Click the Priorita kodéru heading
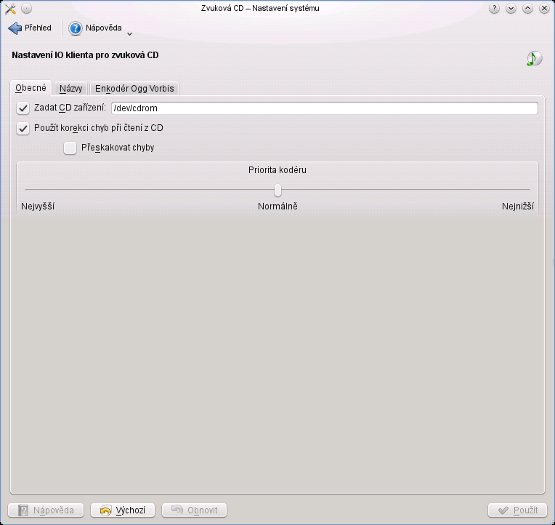555x525 pixels. (277, 170)
